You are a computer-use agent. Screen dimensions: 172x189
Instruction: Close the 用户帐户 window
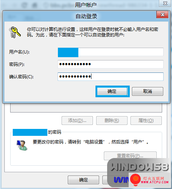pyautogui.click(x=165, y=3)
